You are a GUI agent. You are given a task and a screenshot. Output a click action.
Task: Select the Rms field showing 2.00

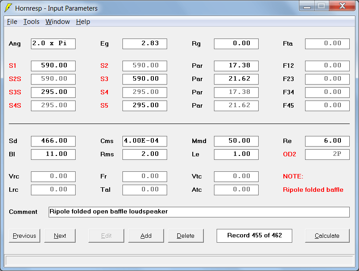click(145, 155)
